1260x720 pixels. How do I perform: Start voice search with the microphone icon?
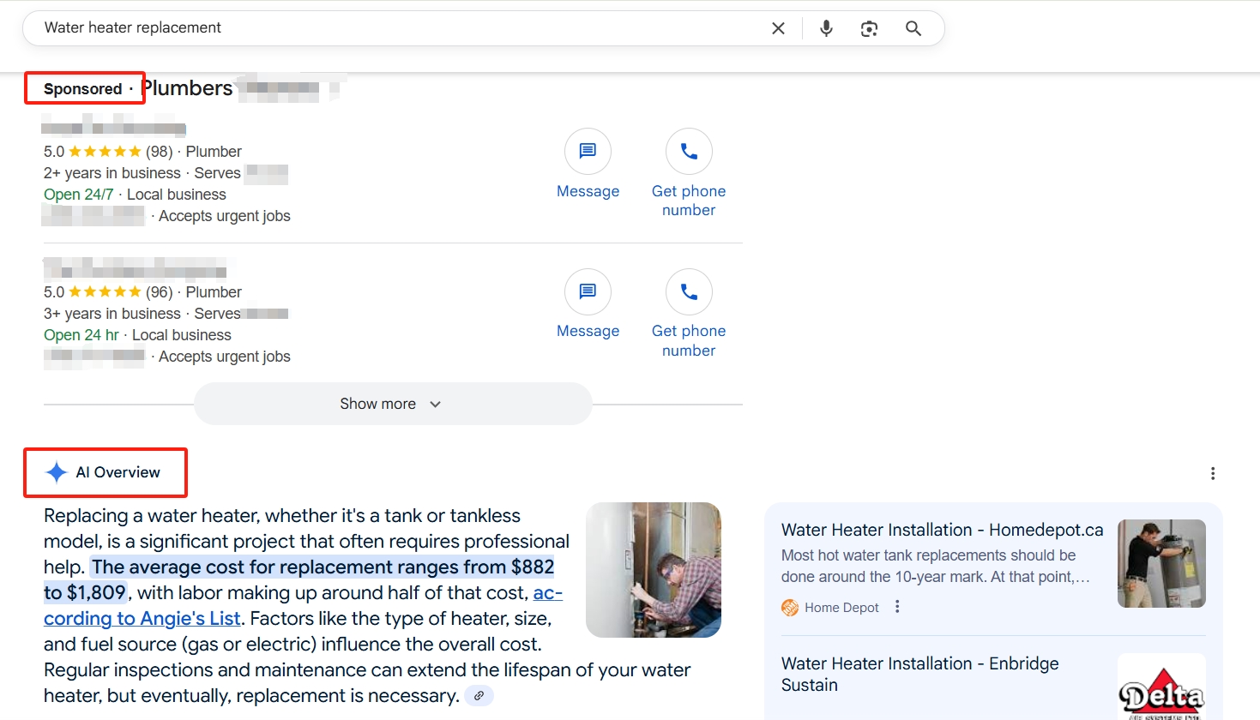(826, 28)
